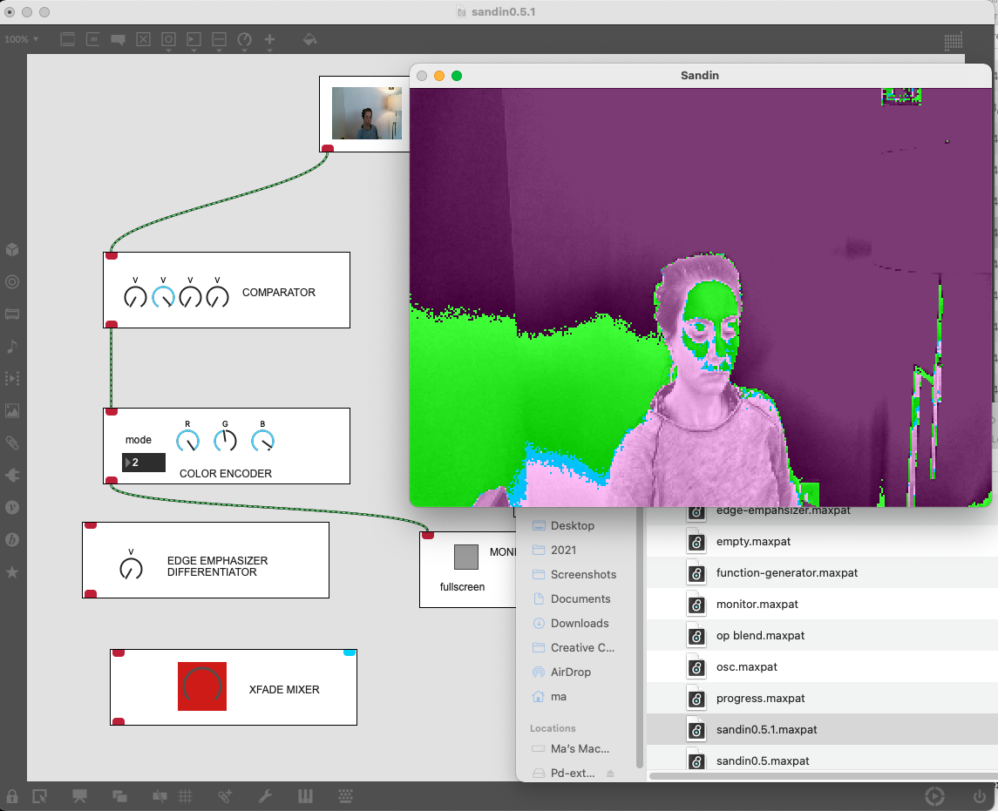Open the Objects cube browser in left sidebar
998x811 pixels.
tap(12, 249)
